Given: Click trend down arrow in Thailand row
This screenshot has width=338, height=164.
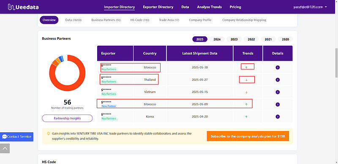Looking at the screenshot, I should [x=246, y=80].
